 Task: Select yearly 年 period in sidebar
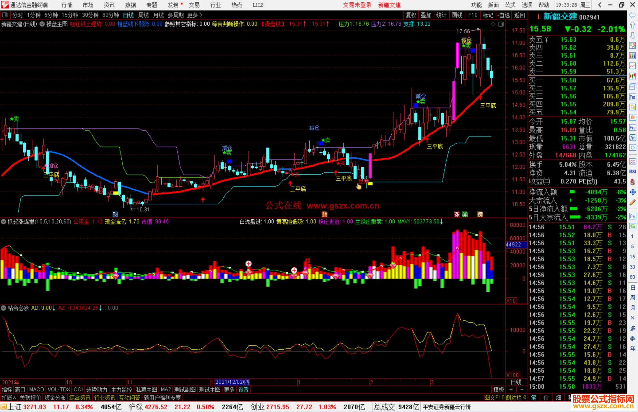632,349
